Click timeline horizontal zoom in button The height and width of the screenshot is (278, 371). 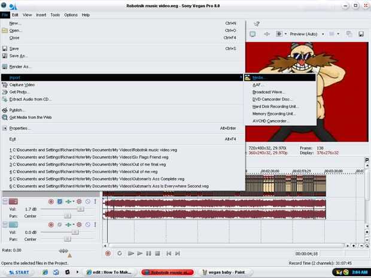click(354, 246)
